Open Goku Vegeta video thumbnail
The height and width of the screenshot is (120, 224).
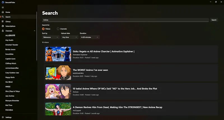click(58, 54)
